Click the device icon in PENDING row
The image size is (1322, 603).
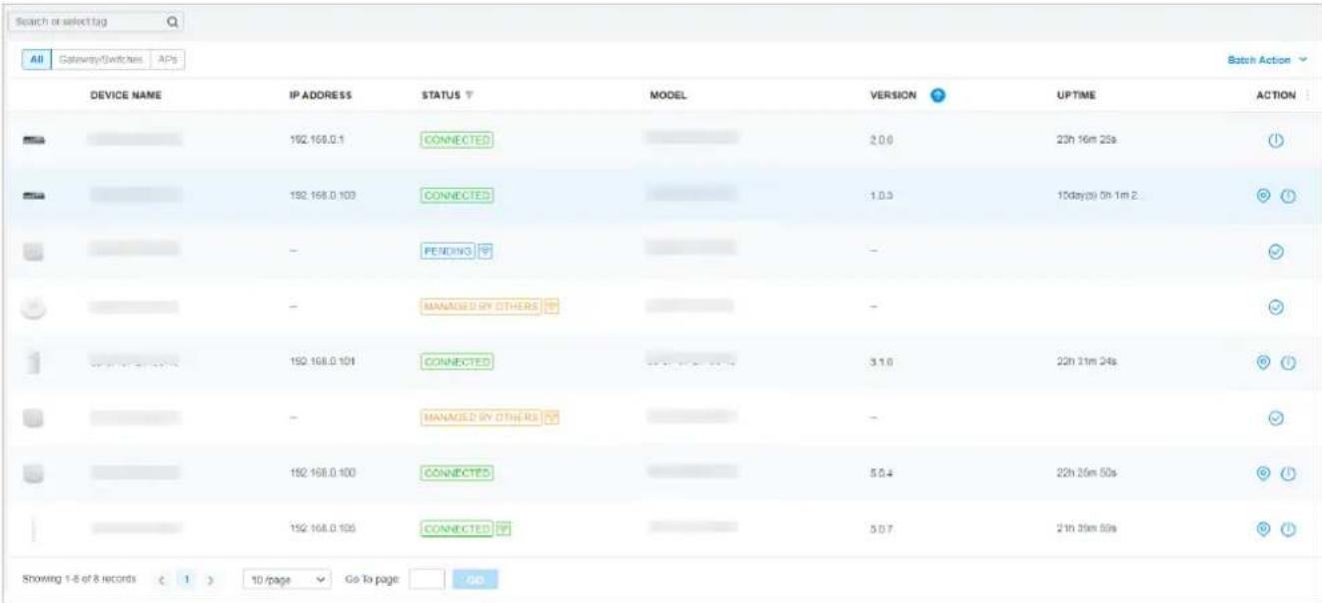coord(32,252)
